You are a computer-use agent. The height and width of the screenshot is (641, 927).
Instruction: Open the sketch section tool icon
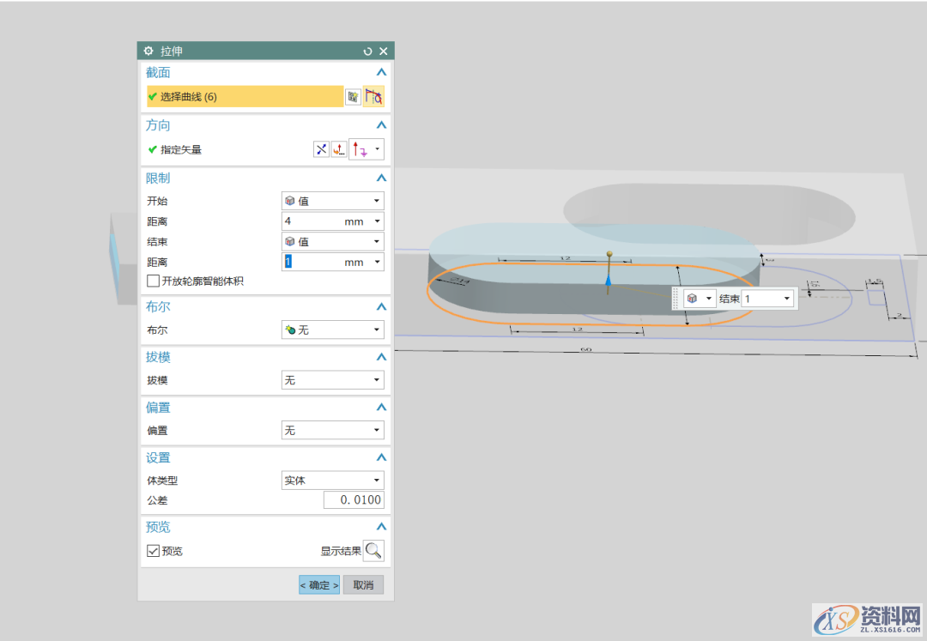[x=353, y=96]
